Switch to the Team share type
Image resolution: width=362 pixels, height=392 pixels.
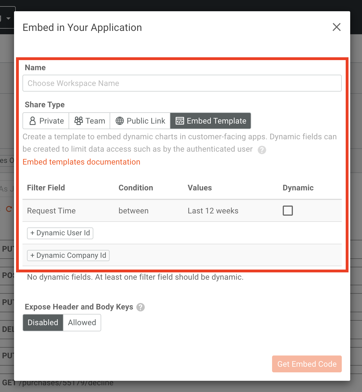[x=89, y=121]
